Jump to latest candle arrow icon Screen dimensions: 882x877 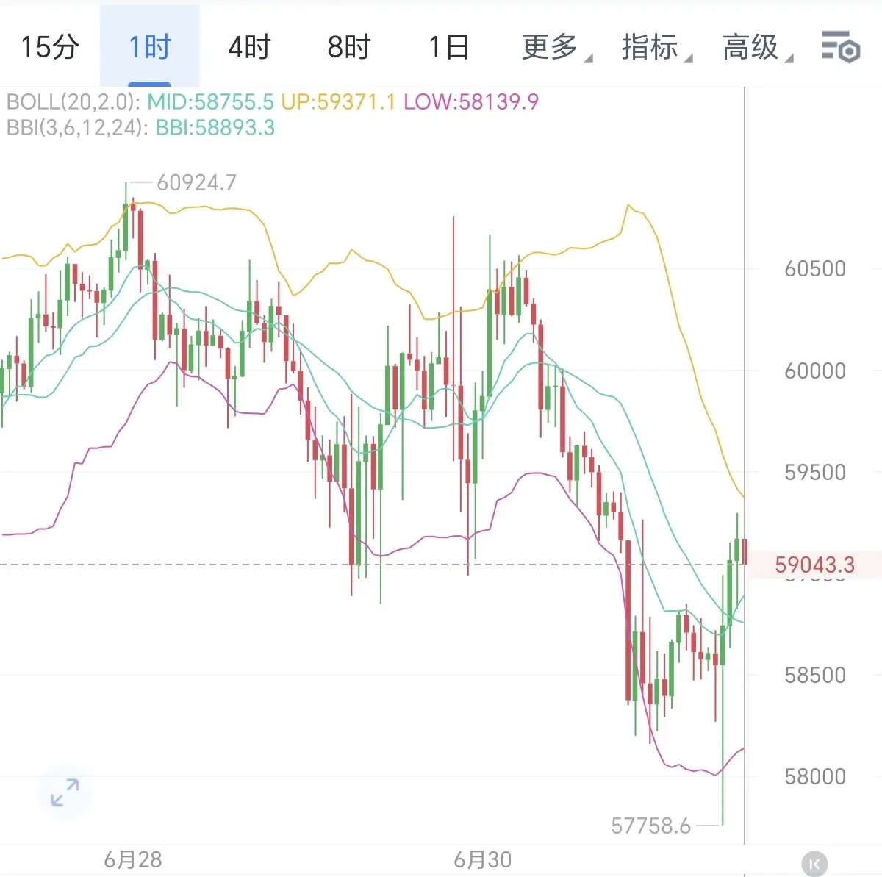click(814, 863)
